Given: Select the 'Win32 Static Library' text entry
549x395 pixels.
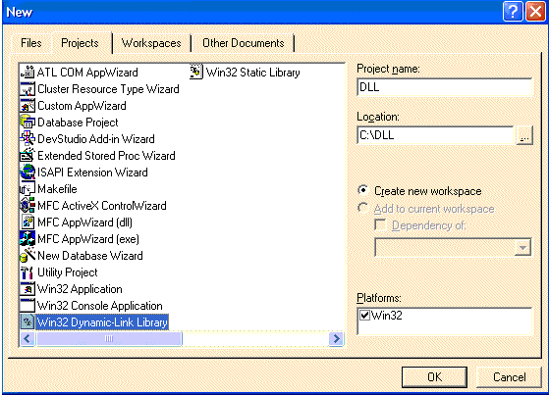Looking at the screenshot, I should (x=253, y=72).
